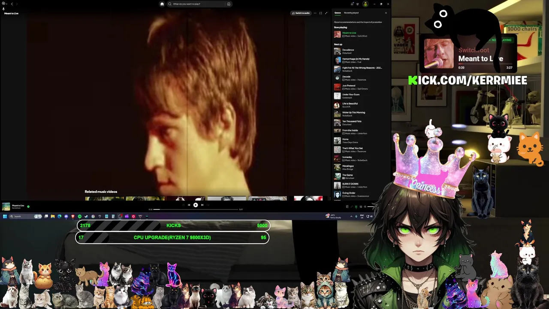Open the Now Playing view icon

point(347,206)
